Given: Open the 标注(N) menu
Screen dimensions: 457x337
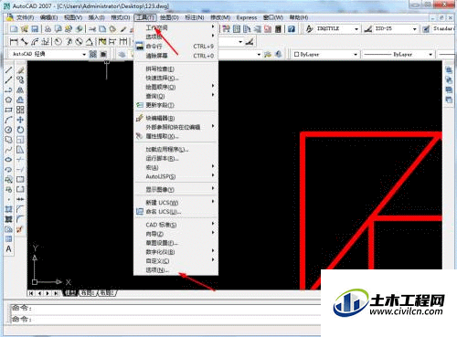Looking at the screenshot, I should 195,17.
